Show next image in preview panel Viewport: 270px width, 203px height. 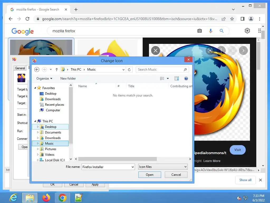(x=243, y=50)
